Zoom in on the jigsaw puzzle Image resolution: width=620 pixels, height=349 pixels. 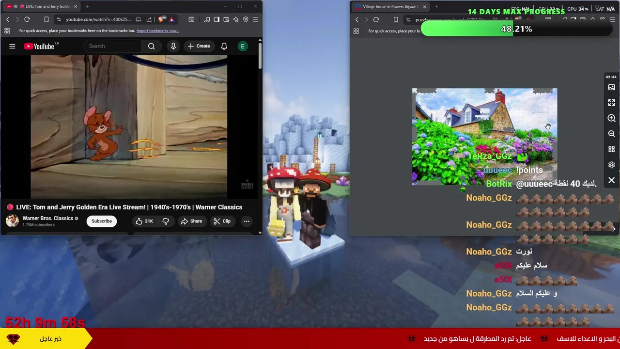pyautogui.click(x=611, y=118)
